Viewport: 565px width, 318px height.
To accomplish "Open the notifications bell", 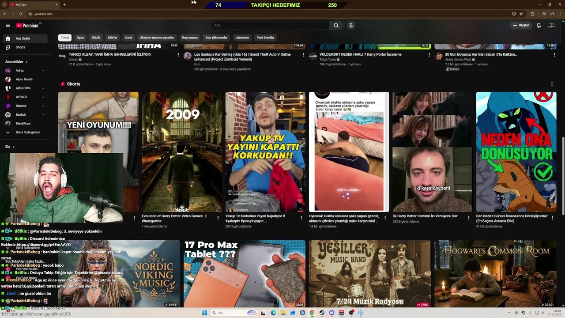I will (539, 26).
